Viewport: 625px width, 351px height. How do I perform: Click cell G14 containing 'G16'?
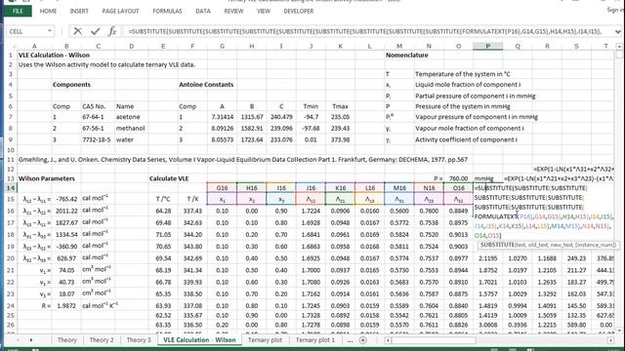222,188
